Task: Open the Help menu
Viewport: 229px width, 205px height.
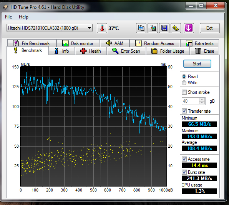Action: [23, 17]
